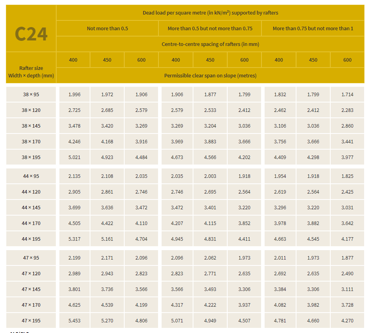Viewport: 370px width, 333px height.
Task: Click span value 3.441 in 38 × 170 row
Action: tap(347, 142)
